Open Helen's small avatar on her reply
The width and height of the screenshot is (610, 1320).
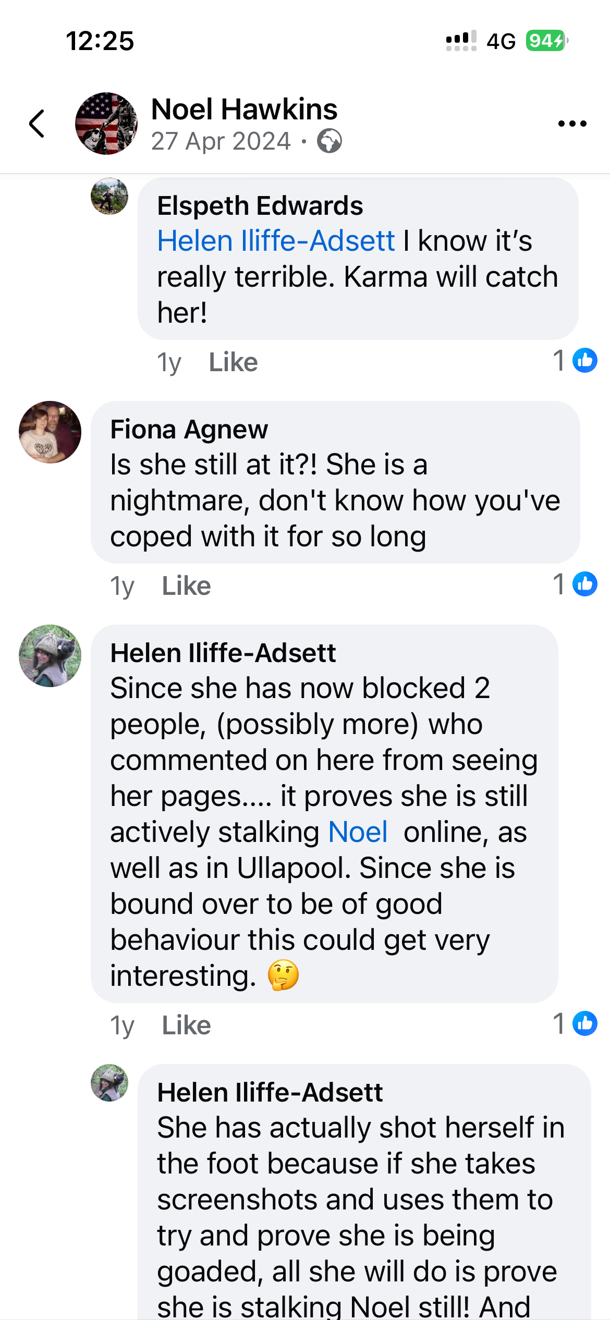tap(109, 1083)
